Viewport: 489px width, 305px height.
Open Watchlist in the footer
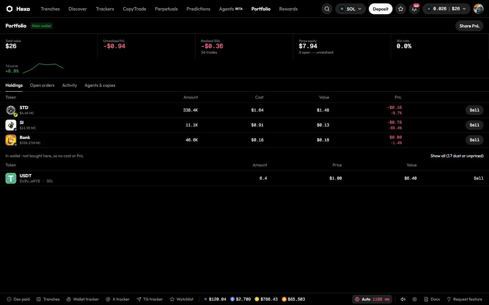tap(182, 299)
